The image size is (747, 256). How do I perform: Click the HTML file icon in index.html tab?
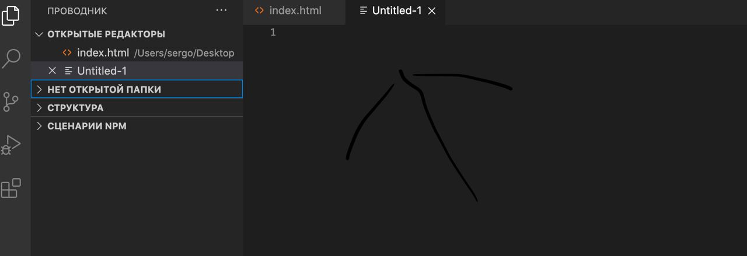(259, 10)
